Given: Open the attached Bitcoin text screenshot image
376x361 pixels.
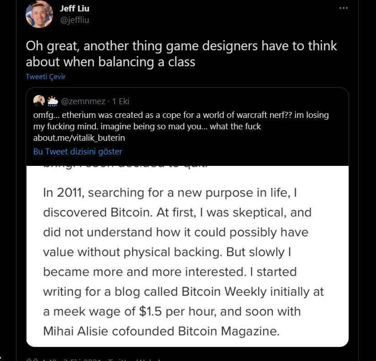Looking at the screenshot, I should tap(187, 256).
